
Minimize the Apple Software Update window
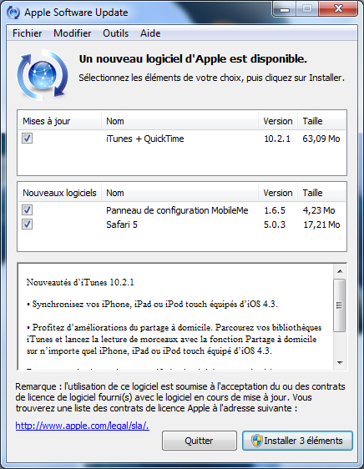pos(285,9)
